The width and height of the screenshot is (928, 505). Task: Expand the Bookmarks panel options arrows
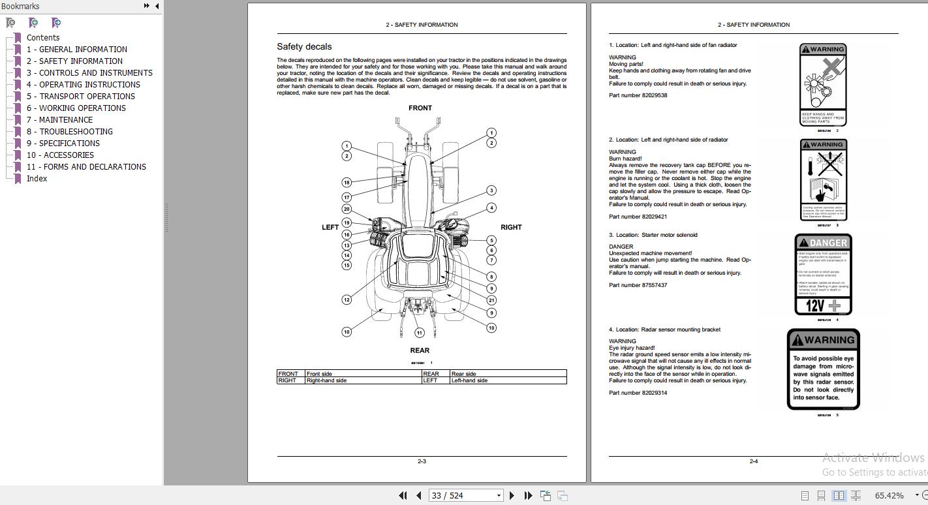click(x=146, y=6)
